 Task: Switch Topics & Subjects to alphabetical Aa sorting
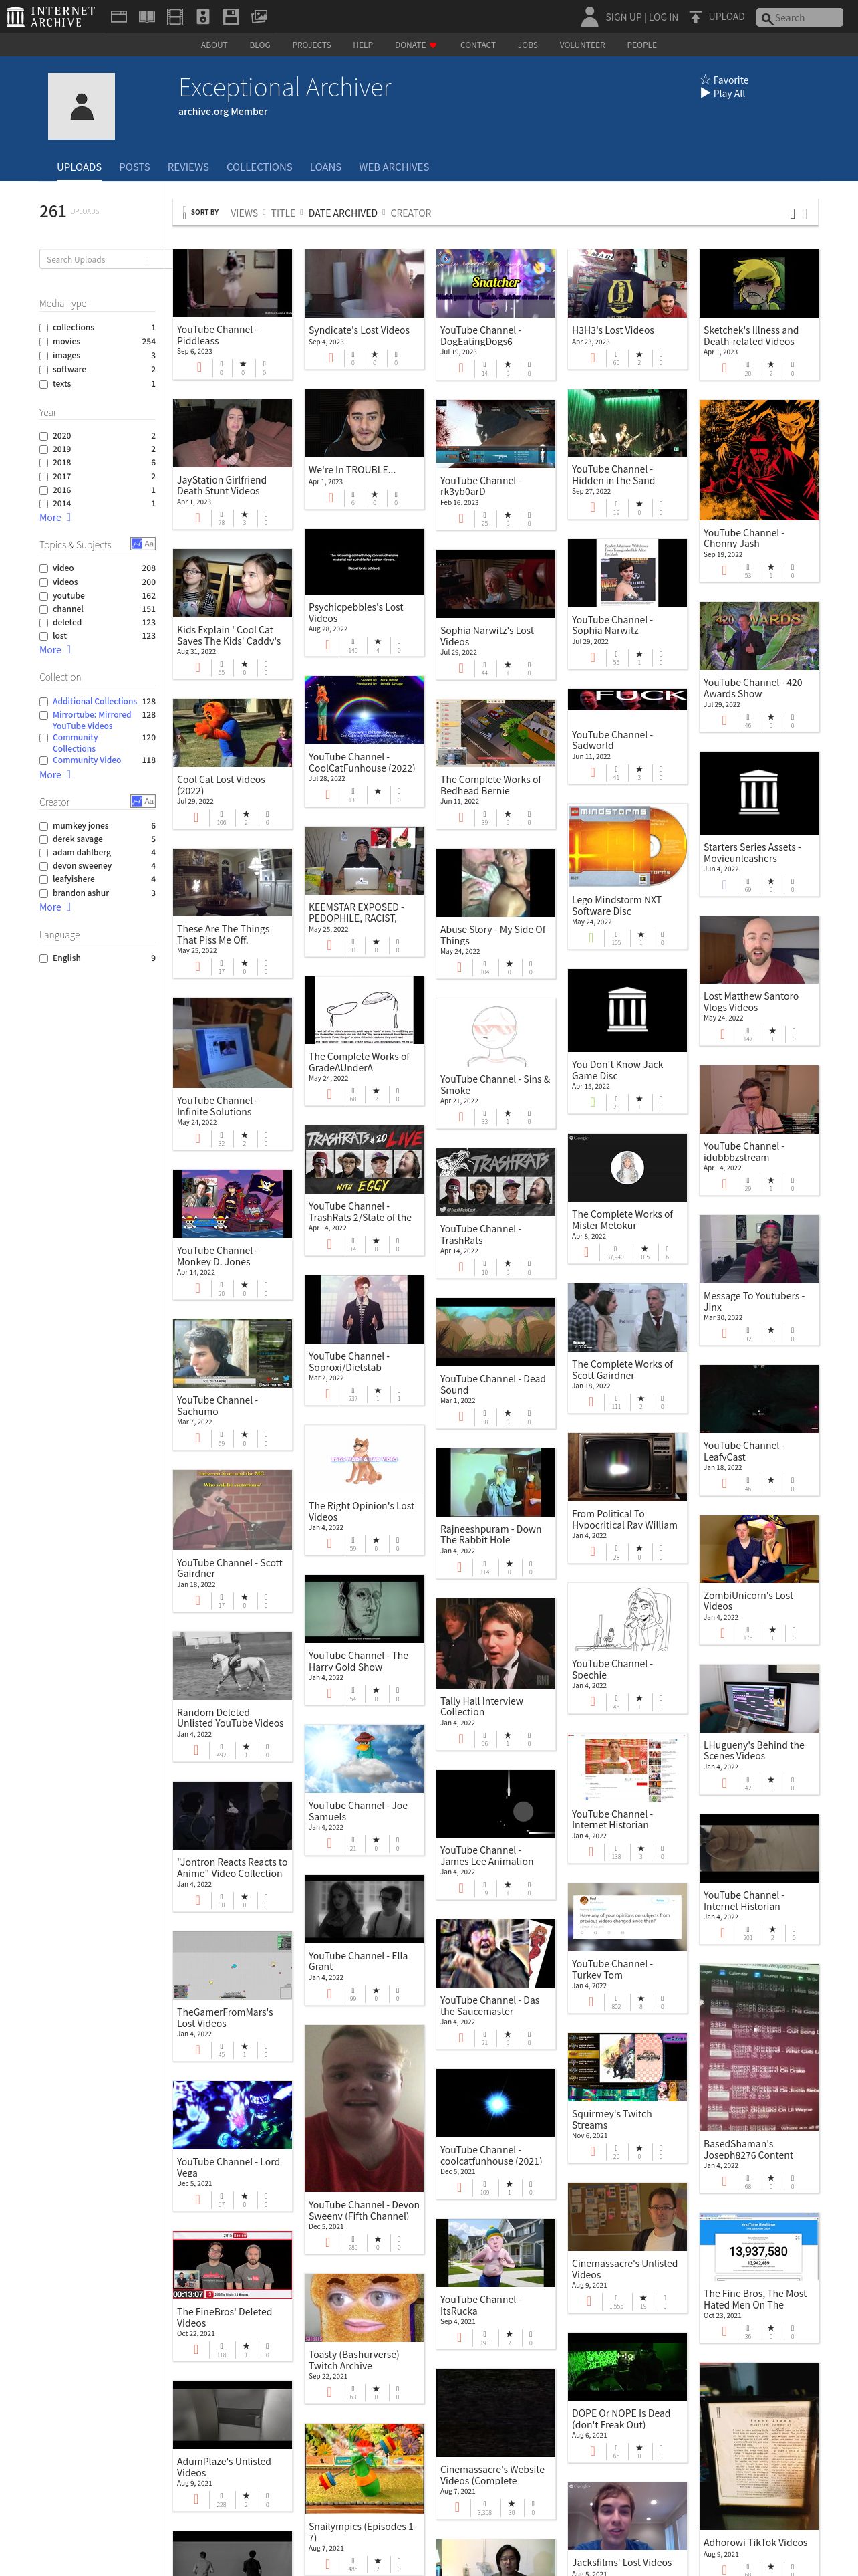[149, 544]
